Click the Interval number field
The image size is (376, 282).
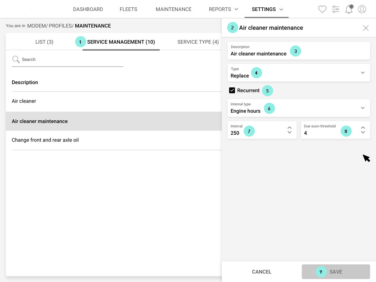262,130
